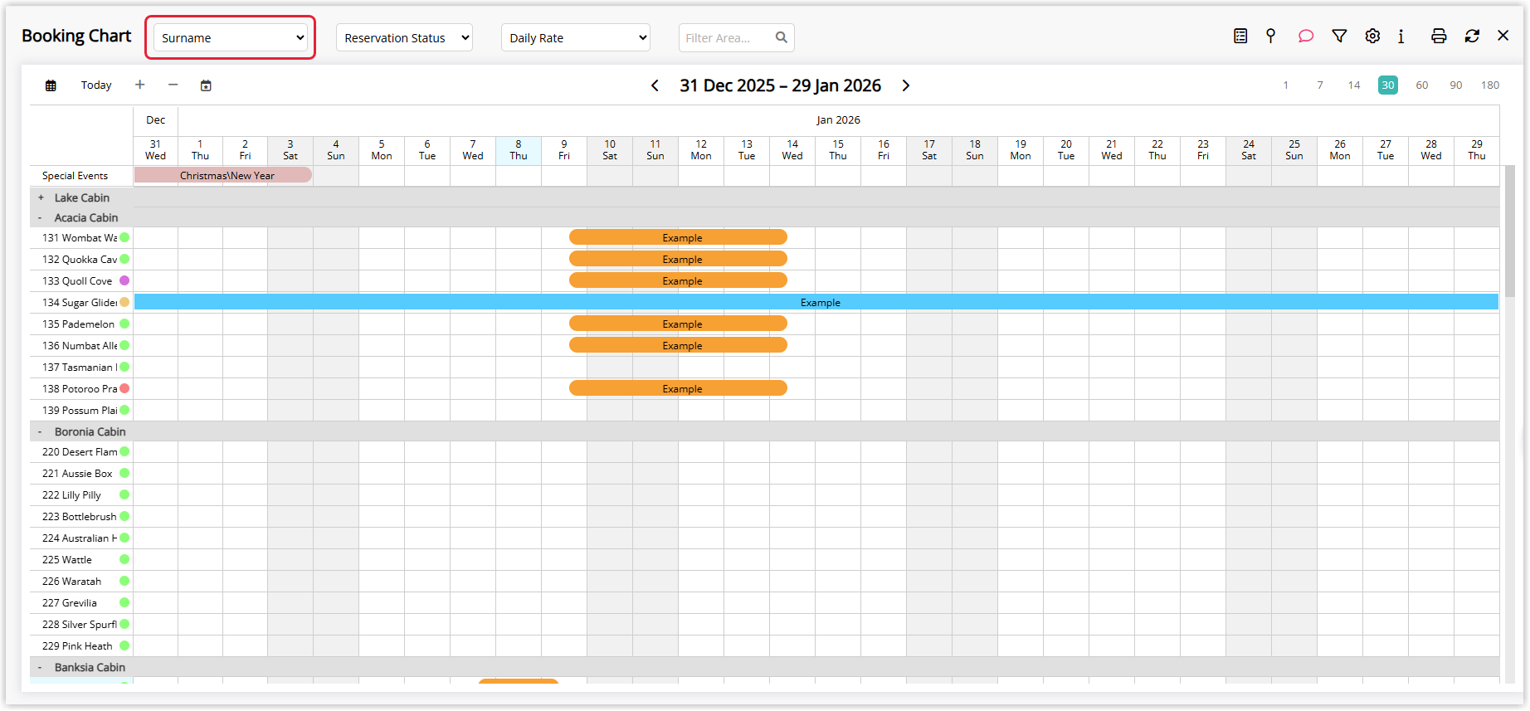Switch to 60 day view

tap(1422, 85)
